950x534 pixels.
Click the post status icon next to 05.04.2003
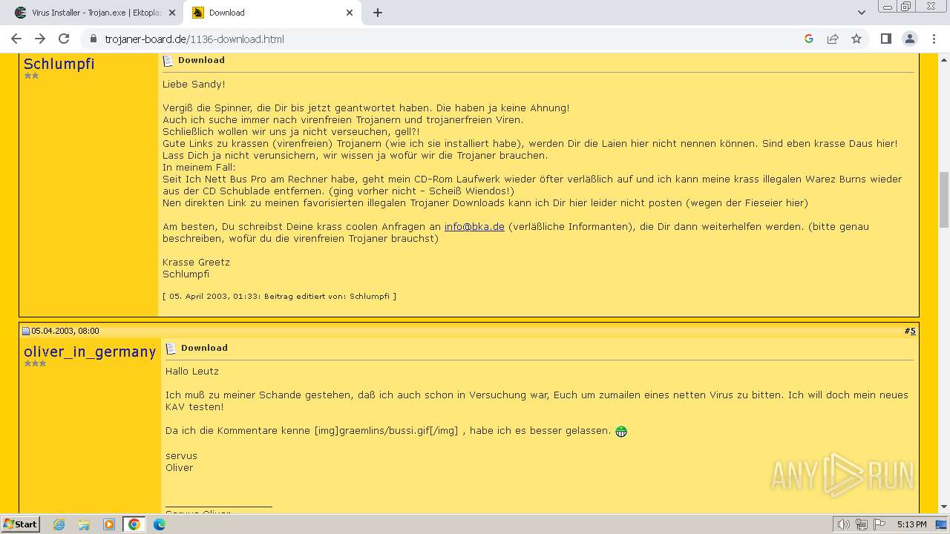(26, 331)
